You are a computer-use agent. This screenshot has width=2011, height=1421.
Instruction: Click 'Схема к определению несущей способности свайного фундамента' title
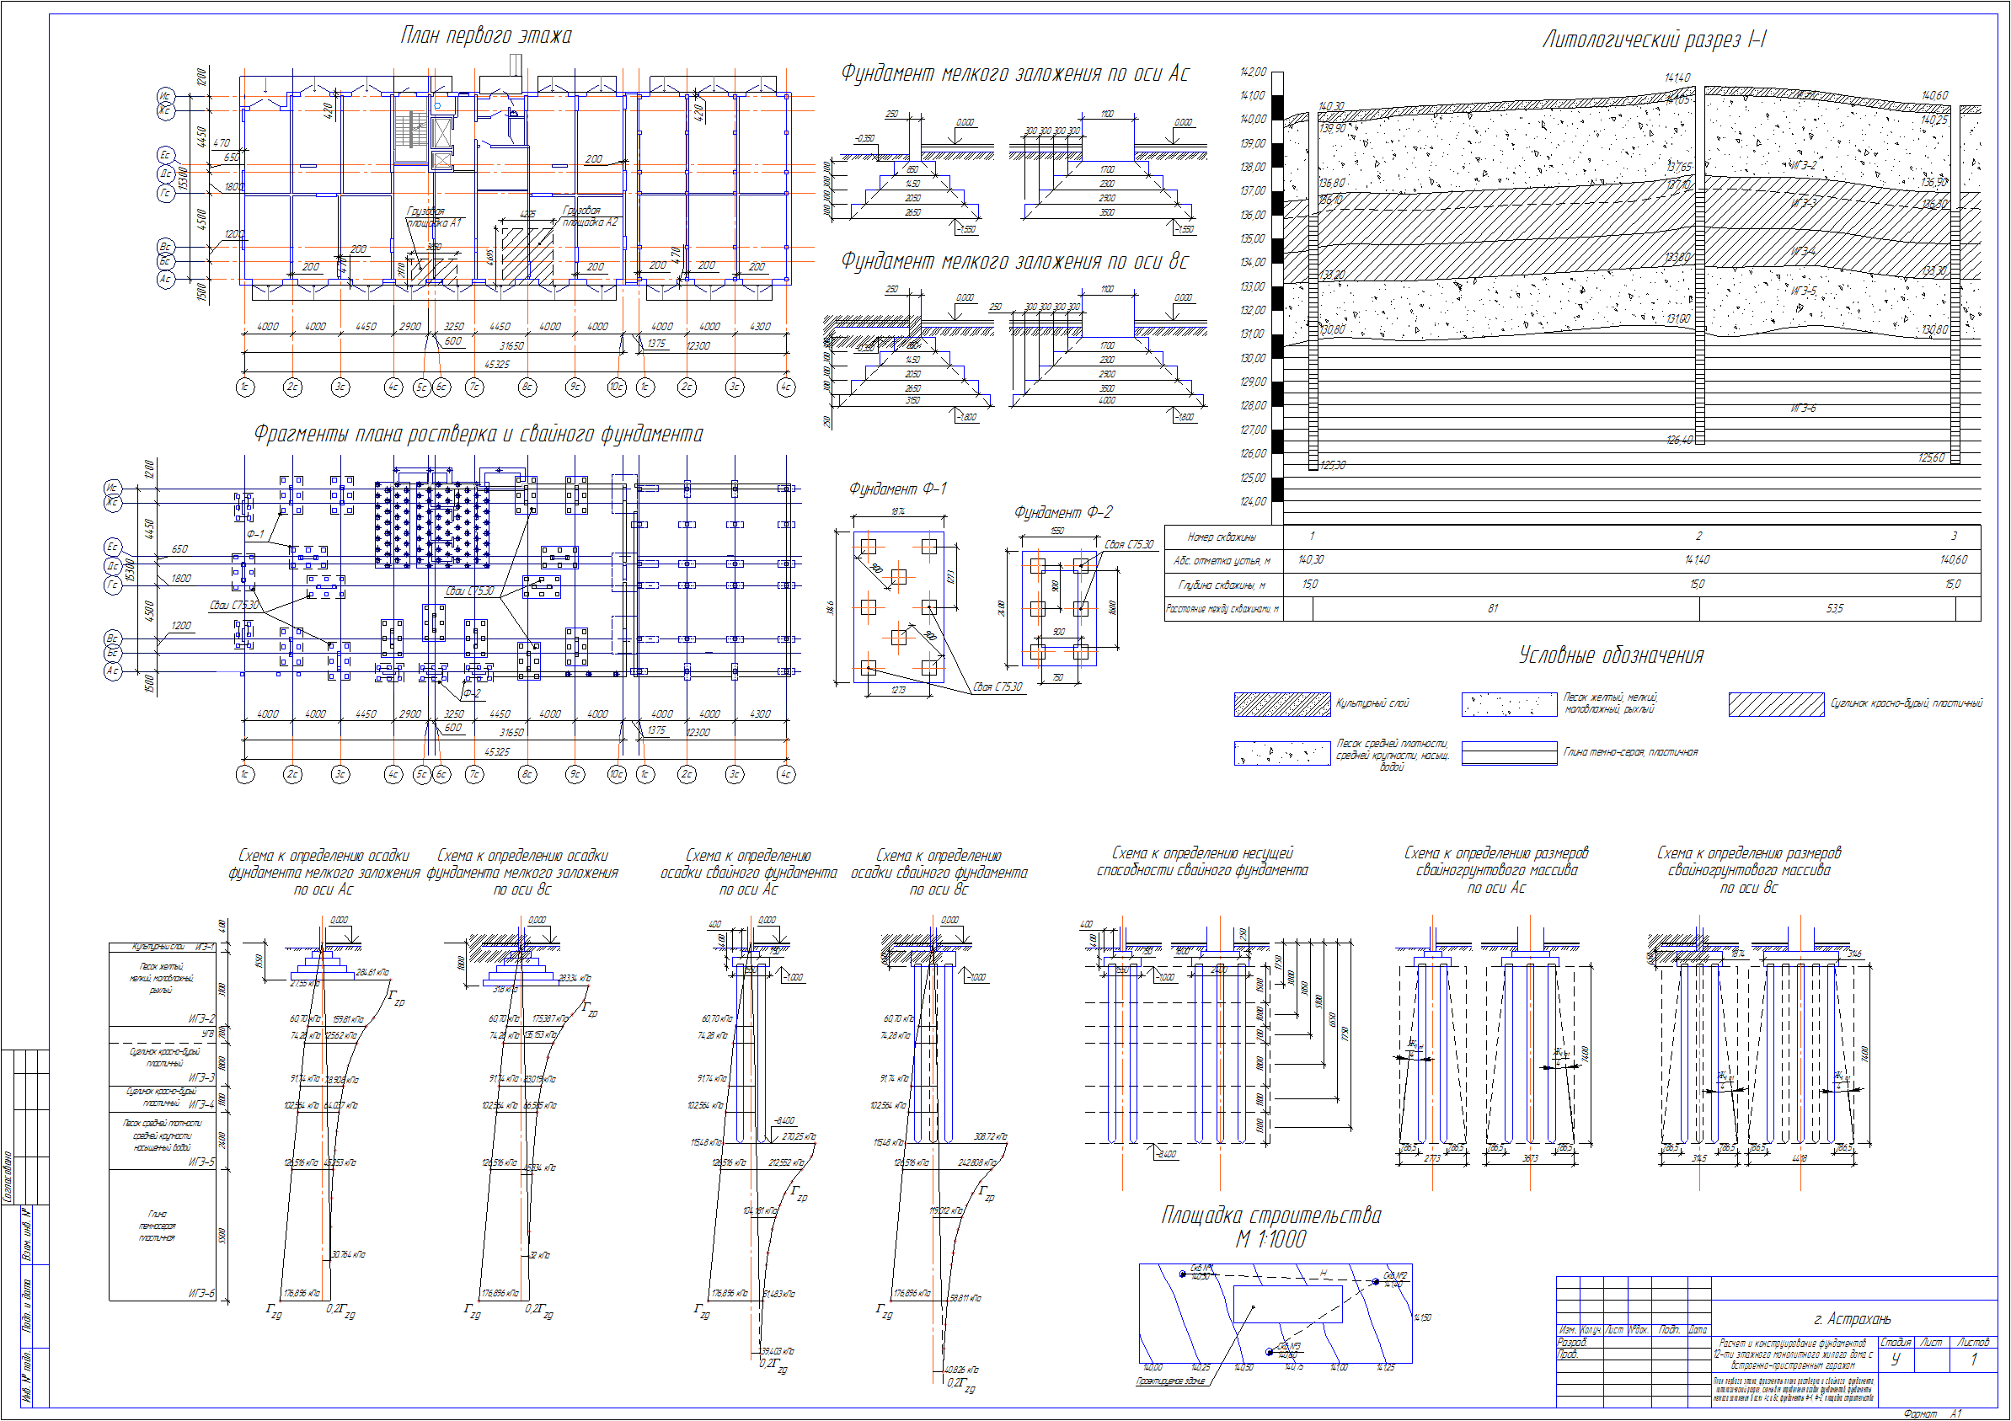coord(1202,863)
